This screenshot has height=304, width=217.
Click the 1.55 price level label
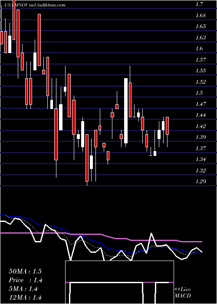pos(201,71)
